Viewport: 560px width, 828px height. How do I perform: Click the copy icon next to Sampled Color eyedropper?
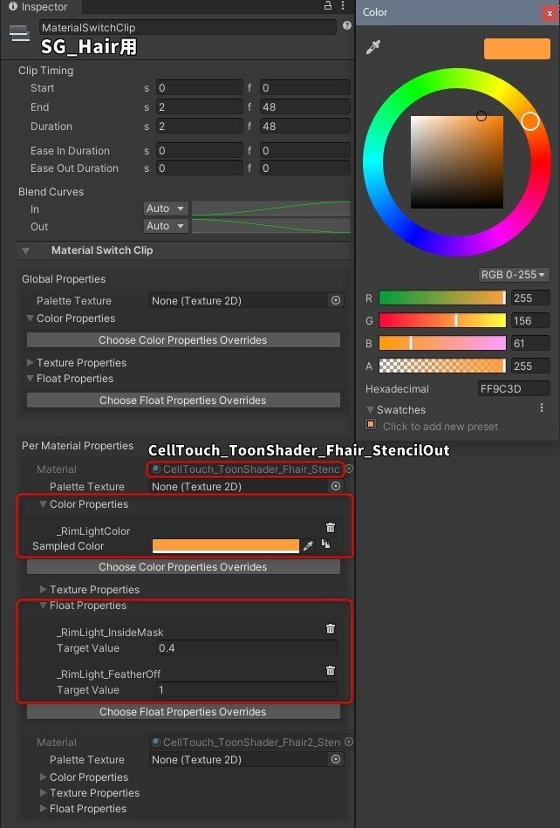[x=325, y=544]
